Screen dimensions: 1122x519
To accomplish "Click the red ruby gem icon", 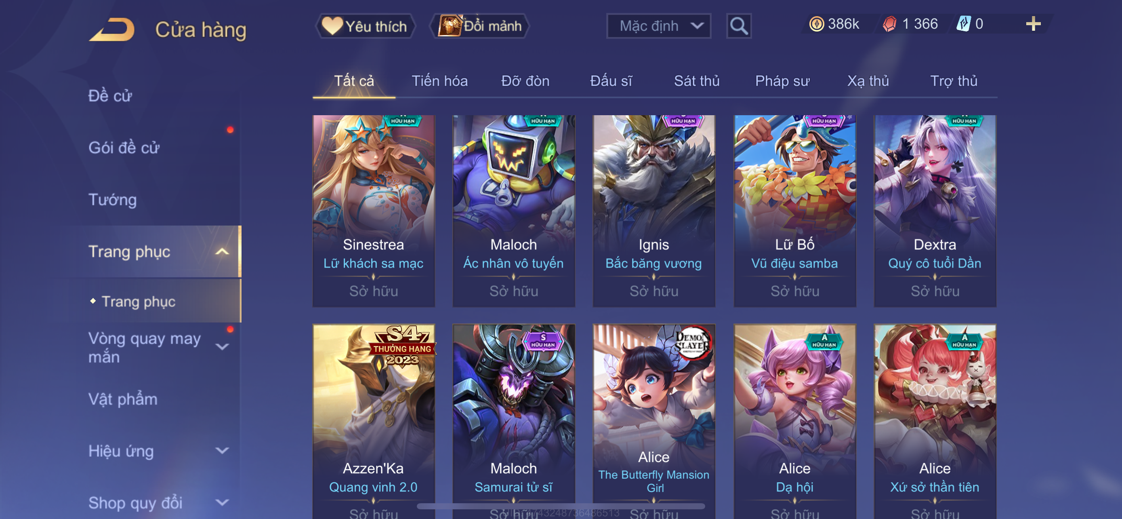I will click(x=889, y=23).
